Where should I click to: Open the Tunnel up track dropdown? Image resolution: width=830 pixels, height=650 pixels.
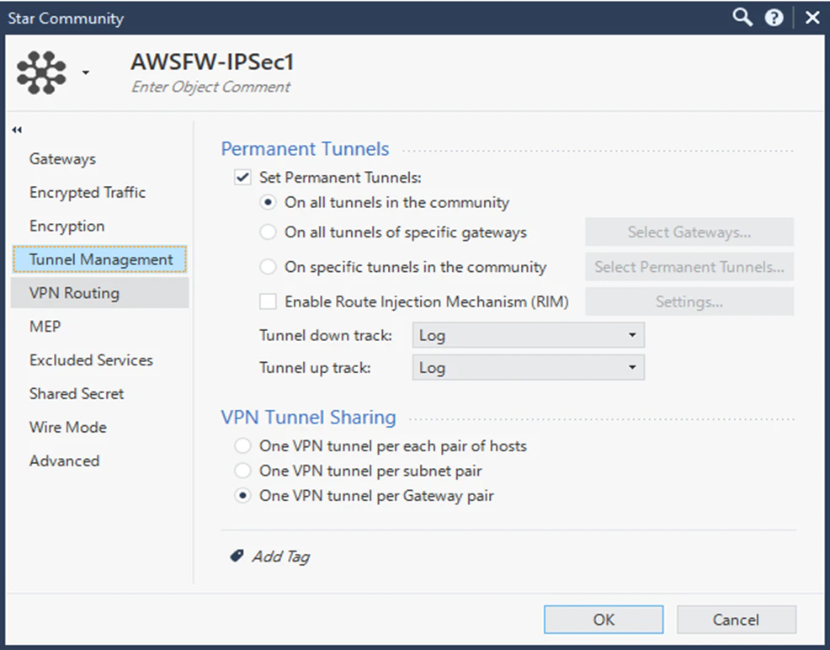pyautogui.click(x=529, y=367)
